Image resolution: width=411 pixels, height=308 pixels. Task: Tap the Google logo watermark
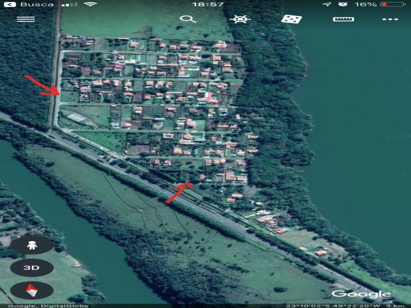[361, 294]
